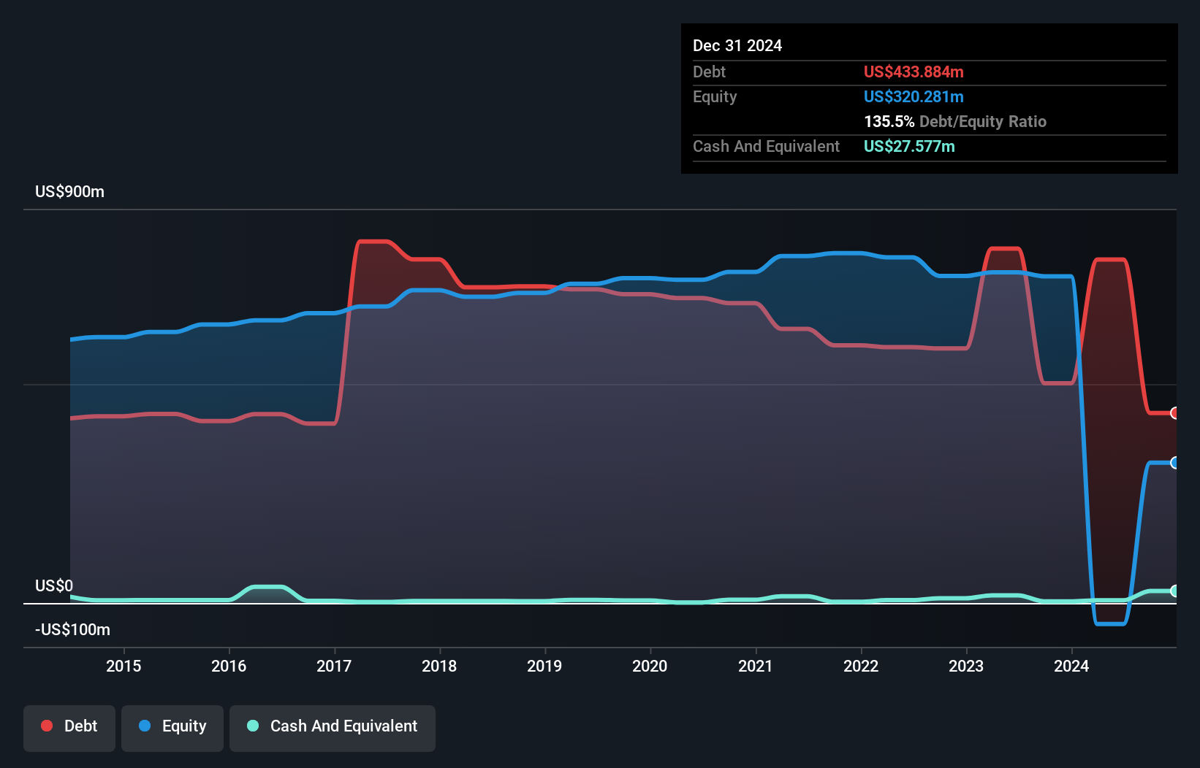Click the teal Cash legend dot
This screenshot has width=1200, height=768.
253,726
